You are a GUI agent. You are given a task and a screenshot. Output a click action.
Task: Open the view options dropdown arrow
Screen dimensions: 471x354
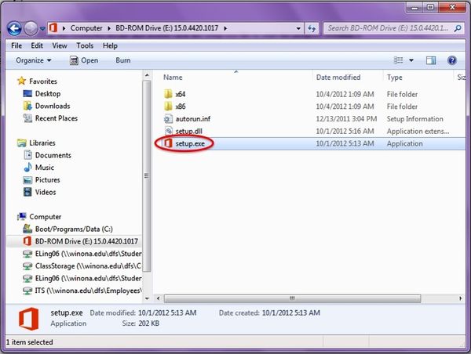(411, 60)
